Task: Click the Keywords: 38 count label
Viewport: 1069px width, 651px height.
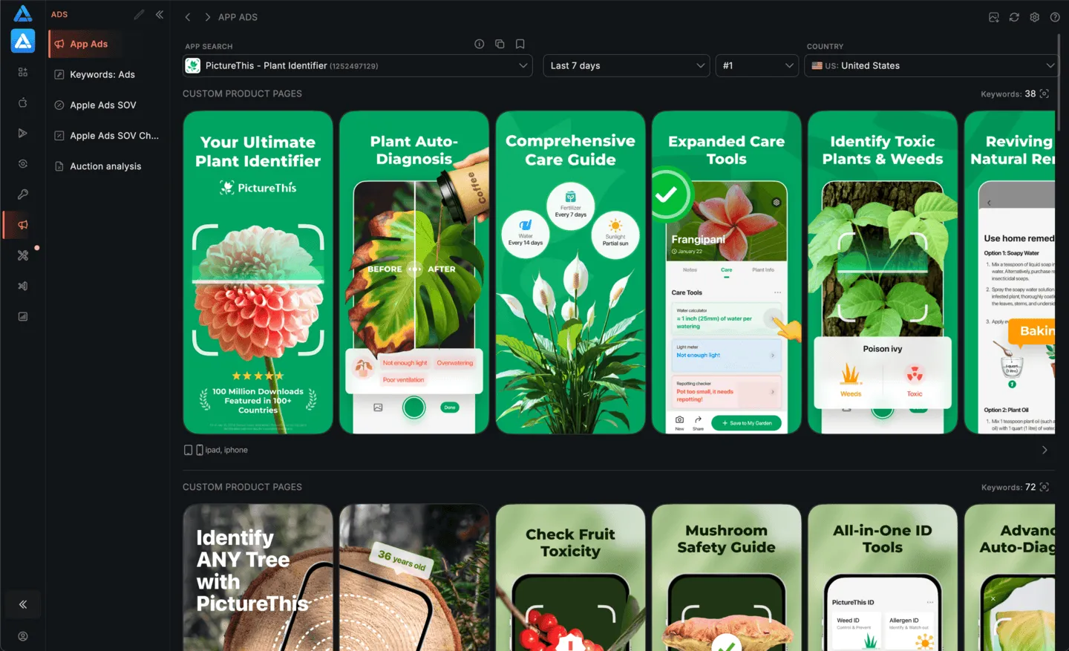Action: (1008, 94)
